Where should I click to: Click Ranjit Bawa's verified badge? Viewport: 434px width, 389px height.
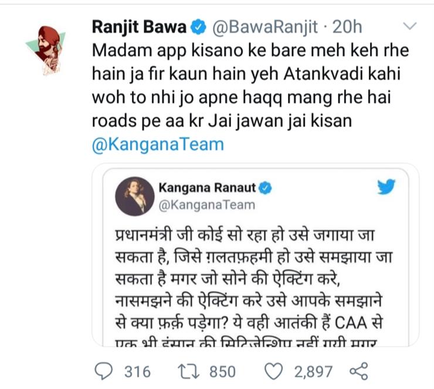click(x=199, y=28)
